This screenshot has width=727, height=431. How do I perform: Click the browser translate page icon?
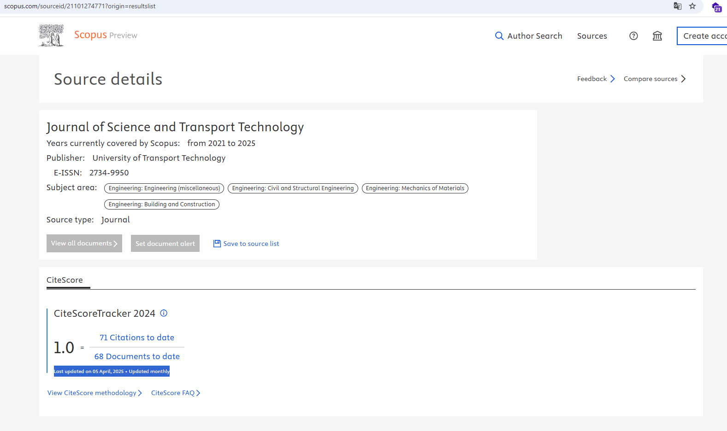click(x=677, y=6)
